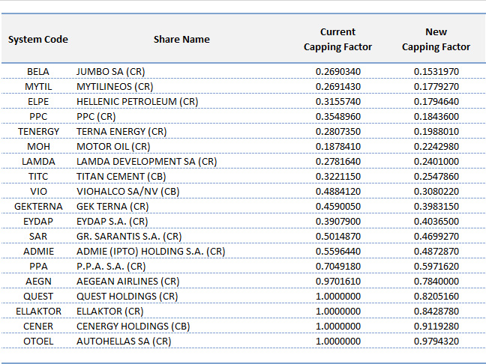Screen dimensions: 486x364
Task: Select MOTOR OIL (CR) share name
Action: (113, 147)
